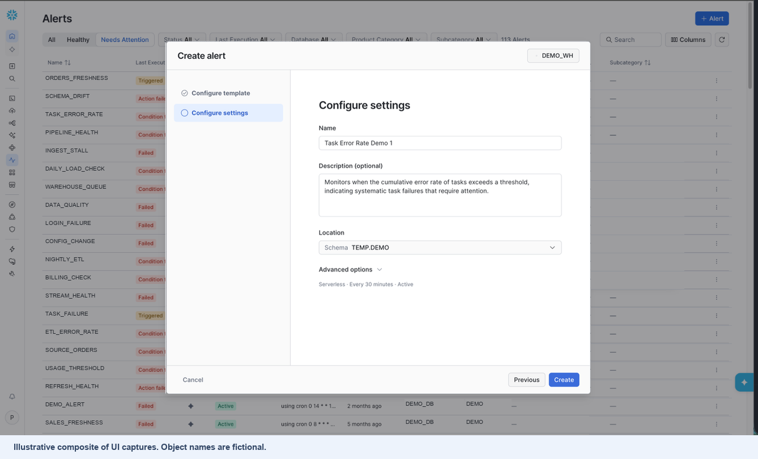This screenshot has height=459, width=758.
Task: Cancel the Create alert dialog
Action: tap(193, 380)
